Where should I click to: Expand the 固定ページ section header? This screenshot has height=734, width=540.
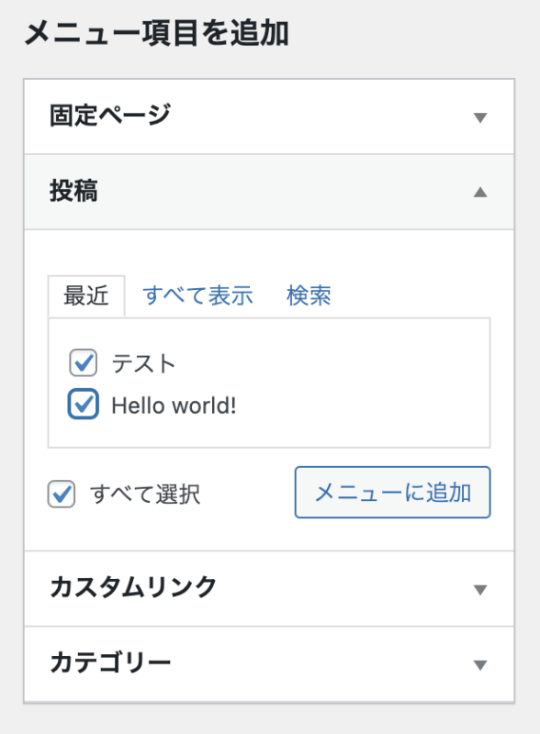(x=269, y=117)
